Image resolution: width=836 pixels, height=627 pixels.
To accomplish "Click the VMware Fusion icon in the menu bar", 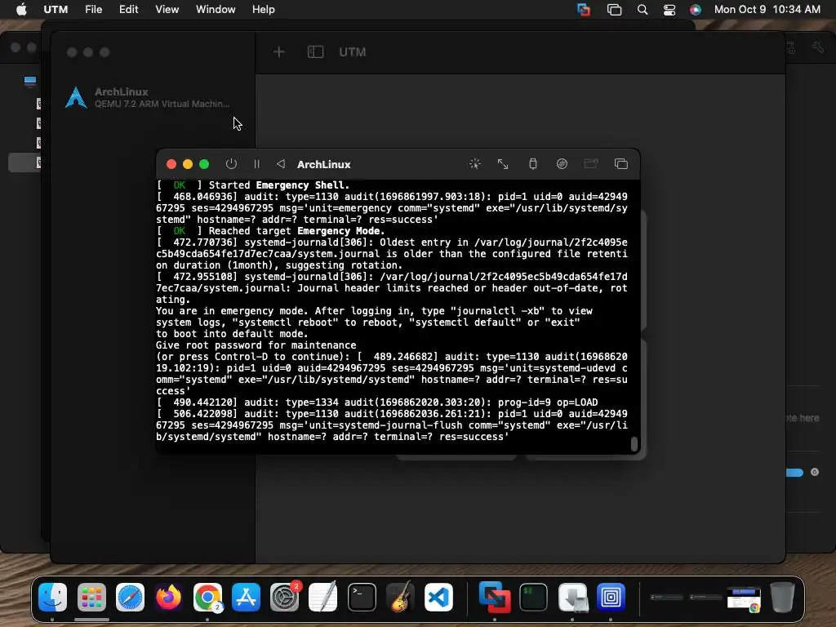I will (584, 10).
